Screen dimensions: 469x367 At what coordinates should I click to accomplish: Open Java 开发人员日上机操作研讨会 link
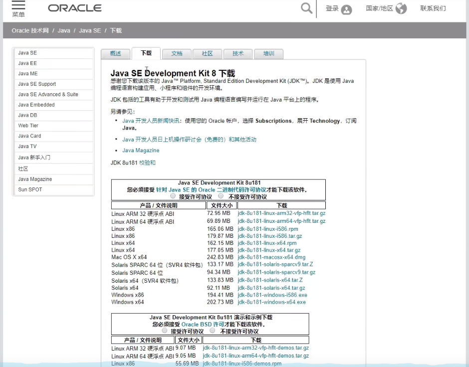point(189,140)
